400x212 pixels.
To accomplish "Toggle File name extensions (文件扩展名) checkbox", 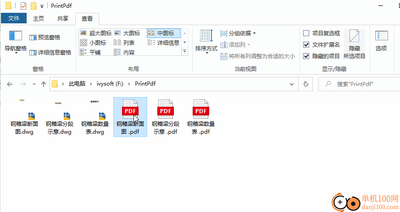I will point(306,44).
